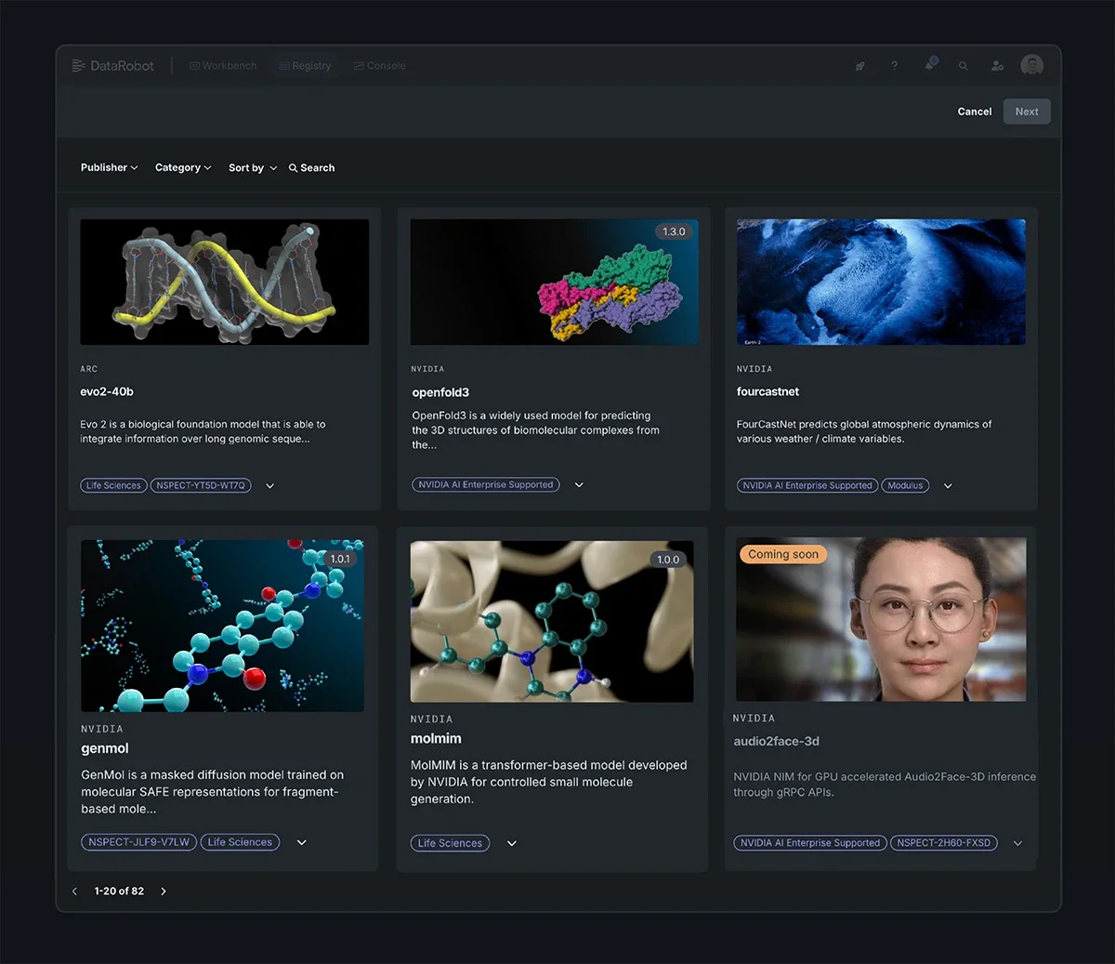Open the help question mark icon

click(894, 66)
